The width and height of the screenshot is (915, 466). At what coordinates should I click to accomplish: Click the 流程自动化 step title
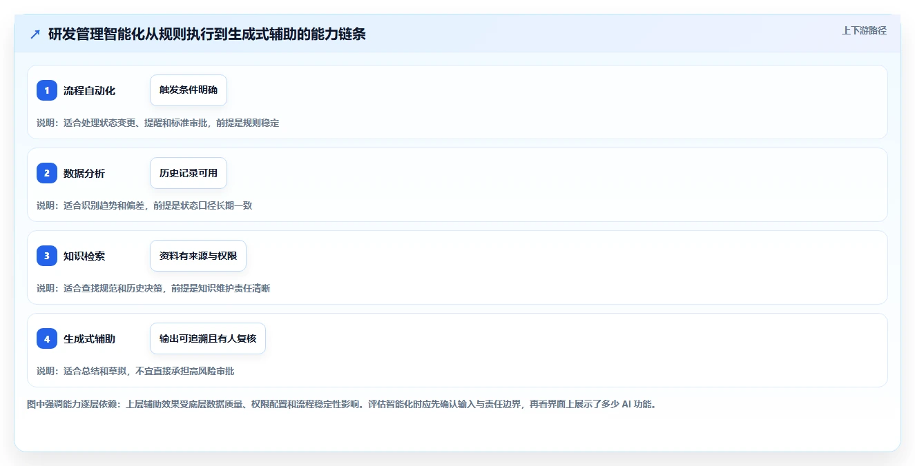tap(89, 90)
